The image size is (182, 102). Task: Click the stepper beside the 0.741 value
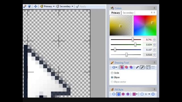click(x=154, y=40)
